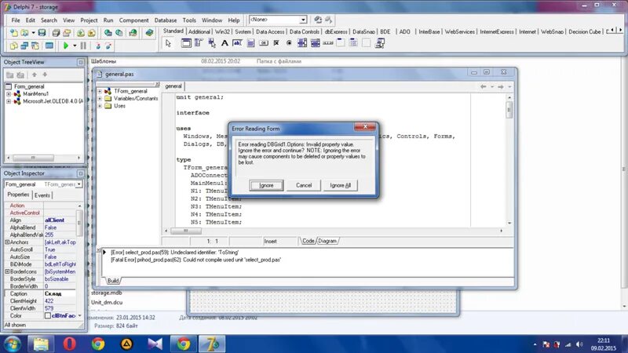Select the ScrollBar component in palette
Viewport: 628px width, 353px height.
pos(328,43)
